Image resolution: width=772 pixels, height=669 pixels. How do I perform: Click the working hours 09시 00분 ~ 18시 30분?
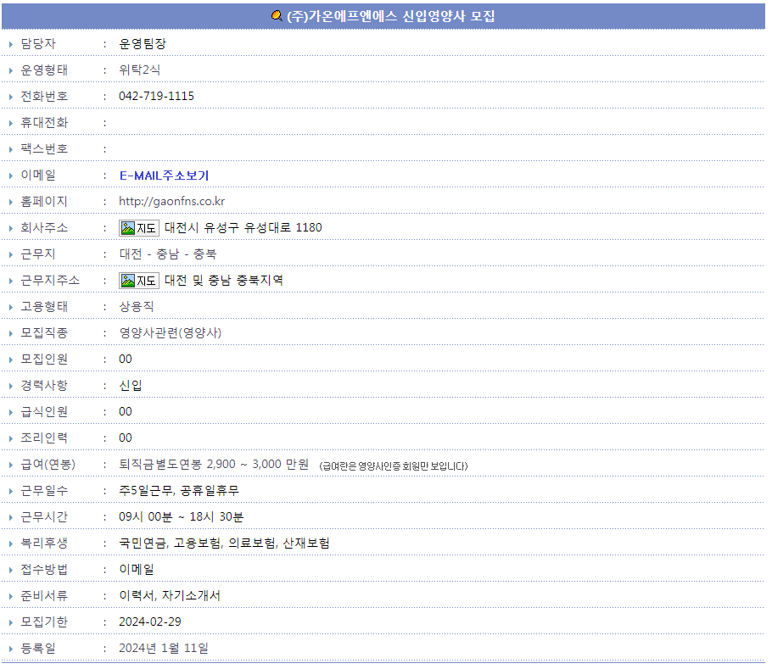pos(182,517)
